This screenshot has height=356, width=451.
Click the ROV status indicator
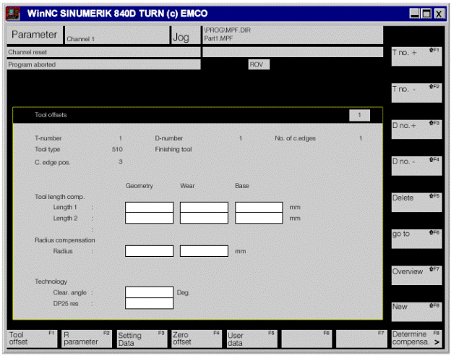(259, 64)
